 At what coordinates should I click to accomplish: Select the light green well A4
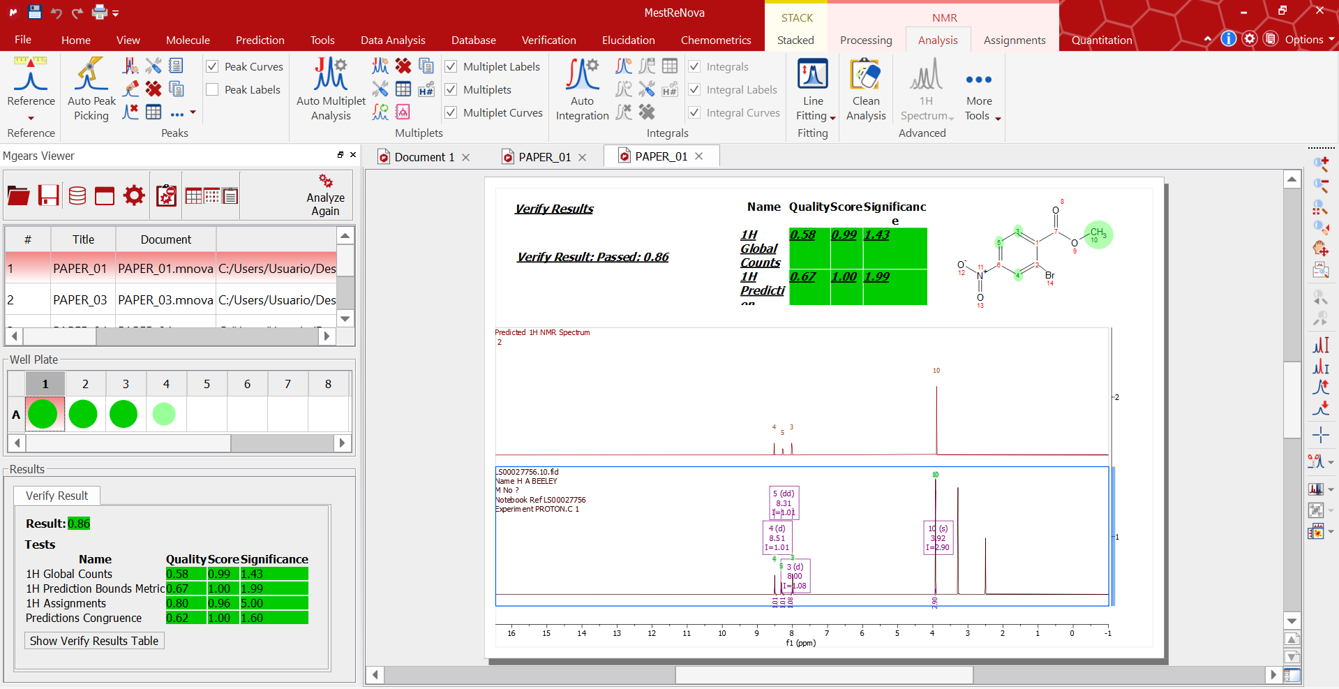pyautogui.click(x=164, y=414)
